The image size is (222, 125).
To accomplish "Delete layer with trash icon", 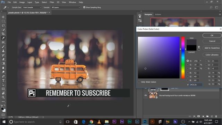I will (216, 116).
